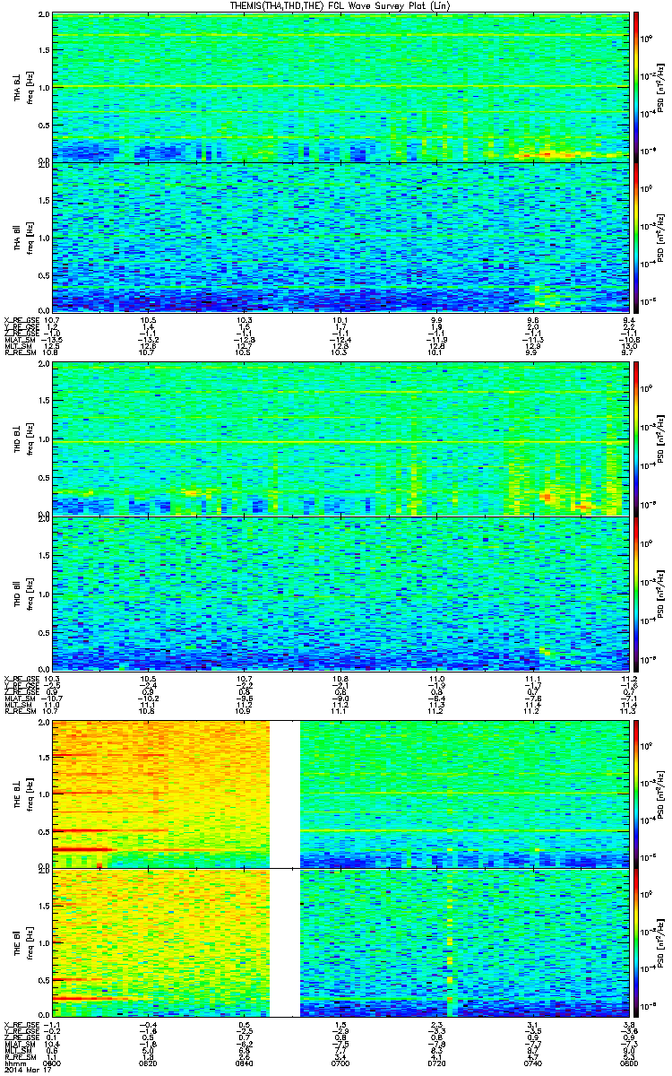The height and width of the screenshot is (1076, 672).
Task: Click the 0740 time tick label
Action: 533,1063
